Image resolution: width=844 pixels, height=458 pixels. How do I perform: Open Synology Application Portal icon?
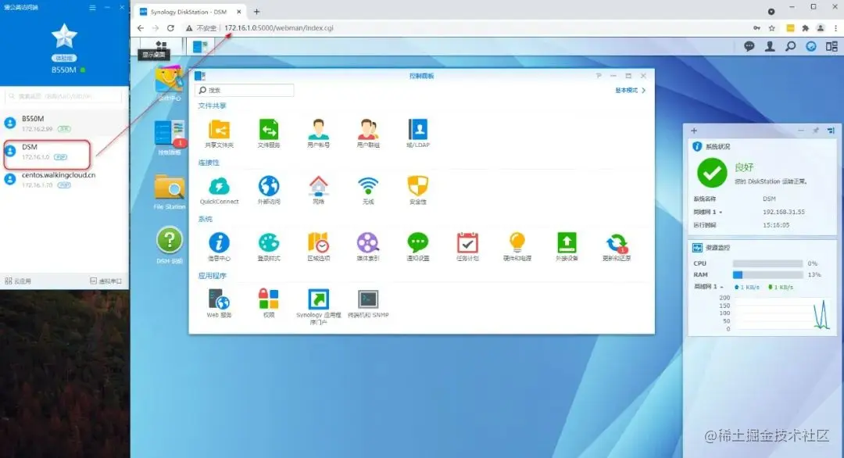pyautogui.click(x=318, y=300)
